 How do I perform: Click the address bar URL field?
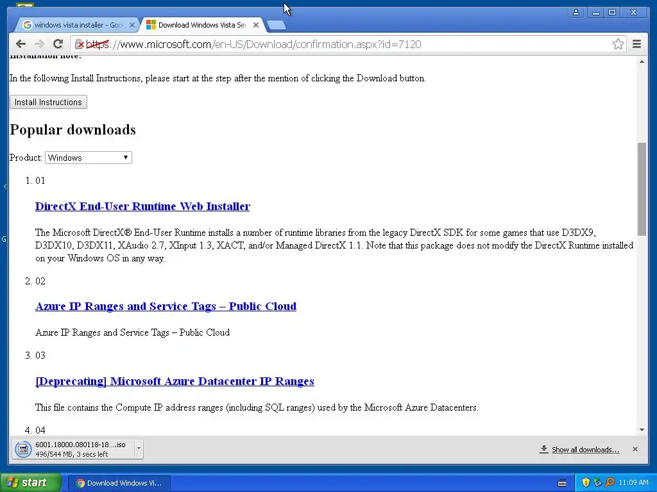[x=348, y=44]
